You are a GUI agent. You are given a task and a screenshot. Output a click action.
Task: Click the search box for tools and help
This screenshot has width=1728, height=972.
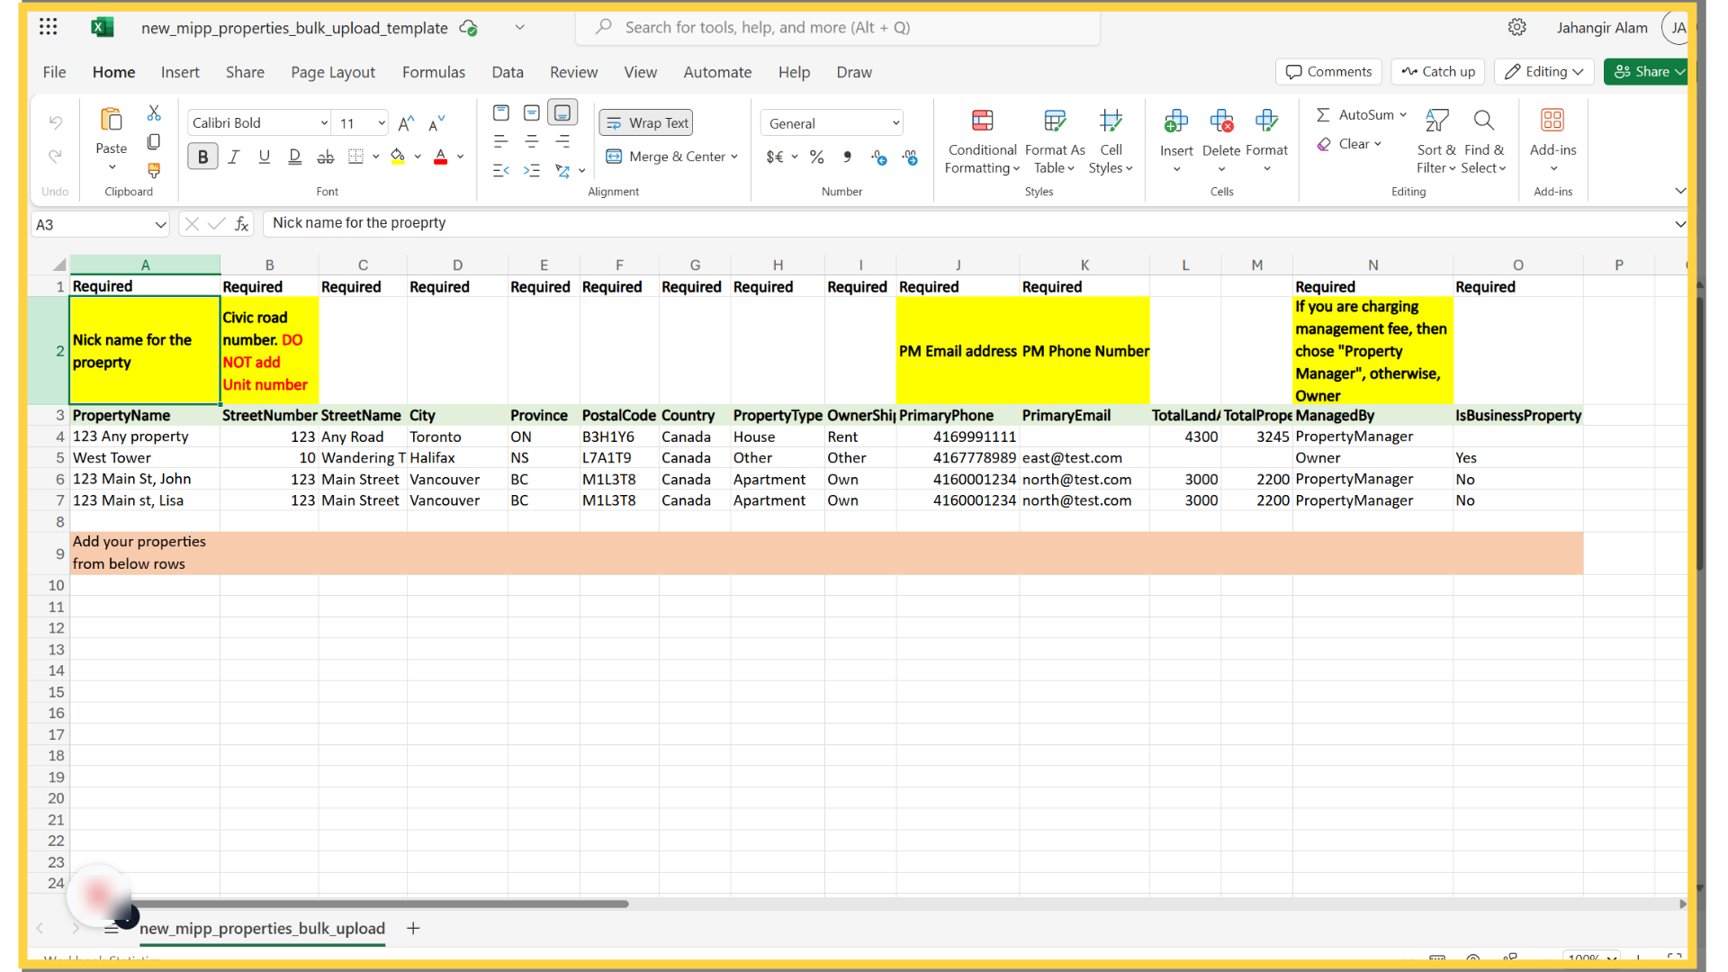pos(837,27)
